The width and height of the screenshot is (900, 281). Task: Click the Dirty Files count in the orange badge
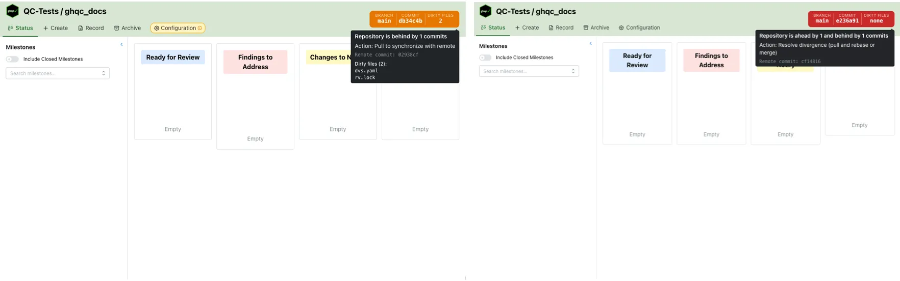(440, 21)
